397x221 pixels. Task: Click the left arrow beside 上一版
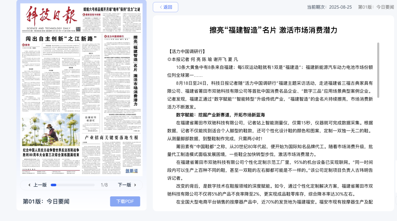pyautogui.click(x=29, y=185)
